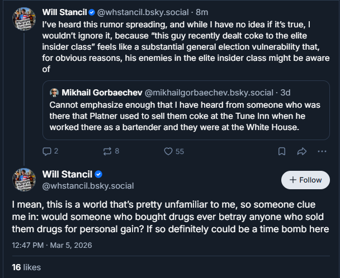Click the Mikhail Gorbaechev display name
This screenshot has height=278, width=340.
coord(102,93)
